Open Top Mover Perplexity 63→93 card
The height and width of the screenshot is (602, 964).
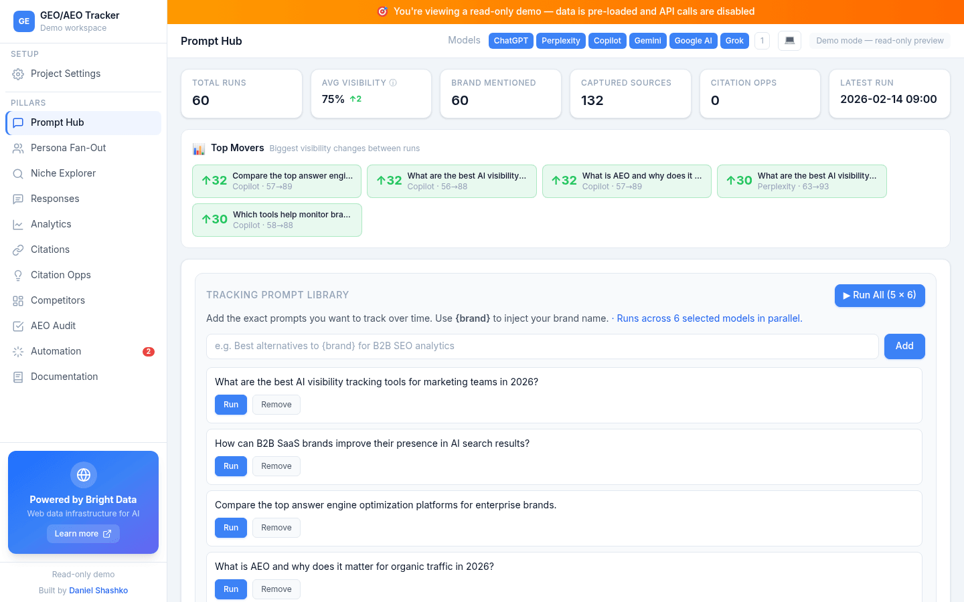click(802, 181)
